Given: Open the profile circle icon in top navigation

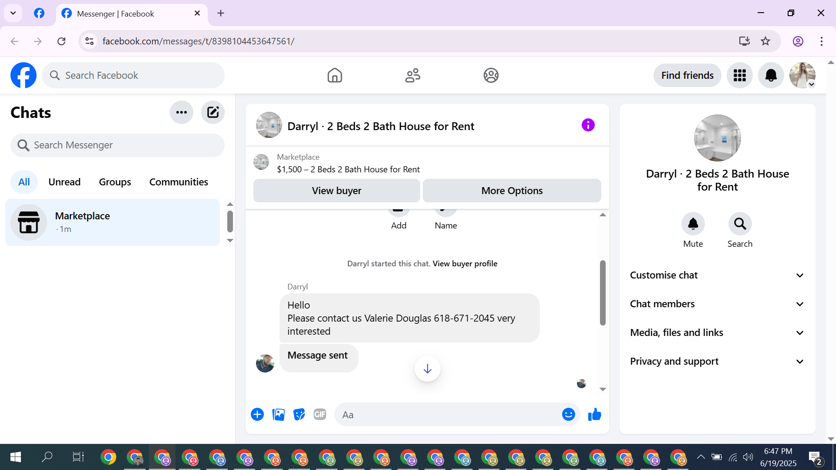Looking at the screenshot, I should pos(491,75).
